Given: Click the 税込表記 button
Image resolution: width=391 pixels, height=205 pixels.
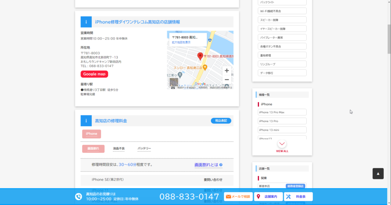Looking at the screenshot, I should tap(221, 121).
